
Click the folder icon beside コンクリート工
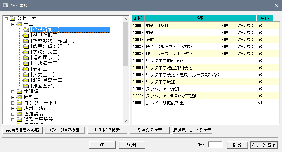click(19, 103)
